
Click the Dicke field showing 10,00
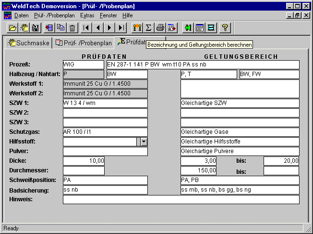[83, 161]
